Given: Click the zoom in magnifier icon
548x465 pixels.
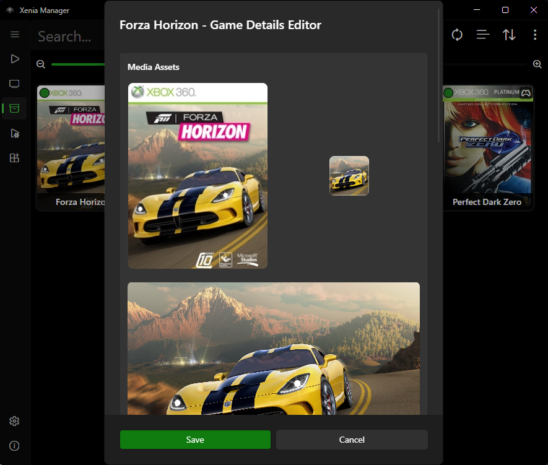Looking at the screenshot, I should 537,64.
